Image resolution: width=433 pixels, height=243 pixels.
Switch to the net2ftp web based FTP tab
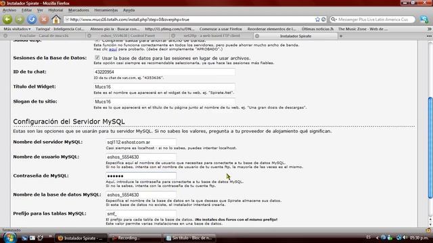pos(212,36)
